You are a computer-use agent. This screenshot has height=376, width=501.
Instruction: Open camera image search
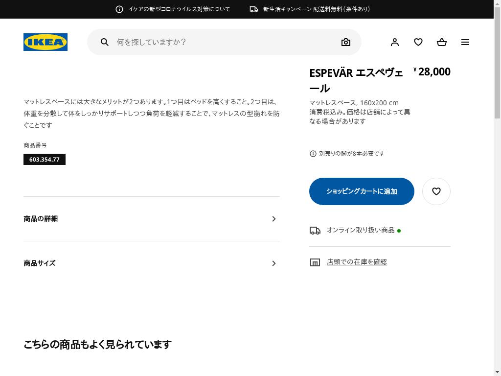(x=346, y=42)
